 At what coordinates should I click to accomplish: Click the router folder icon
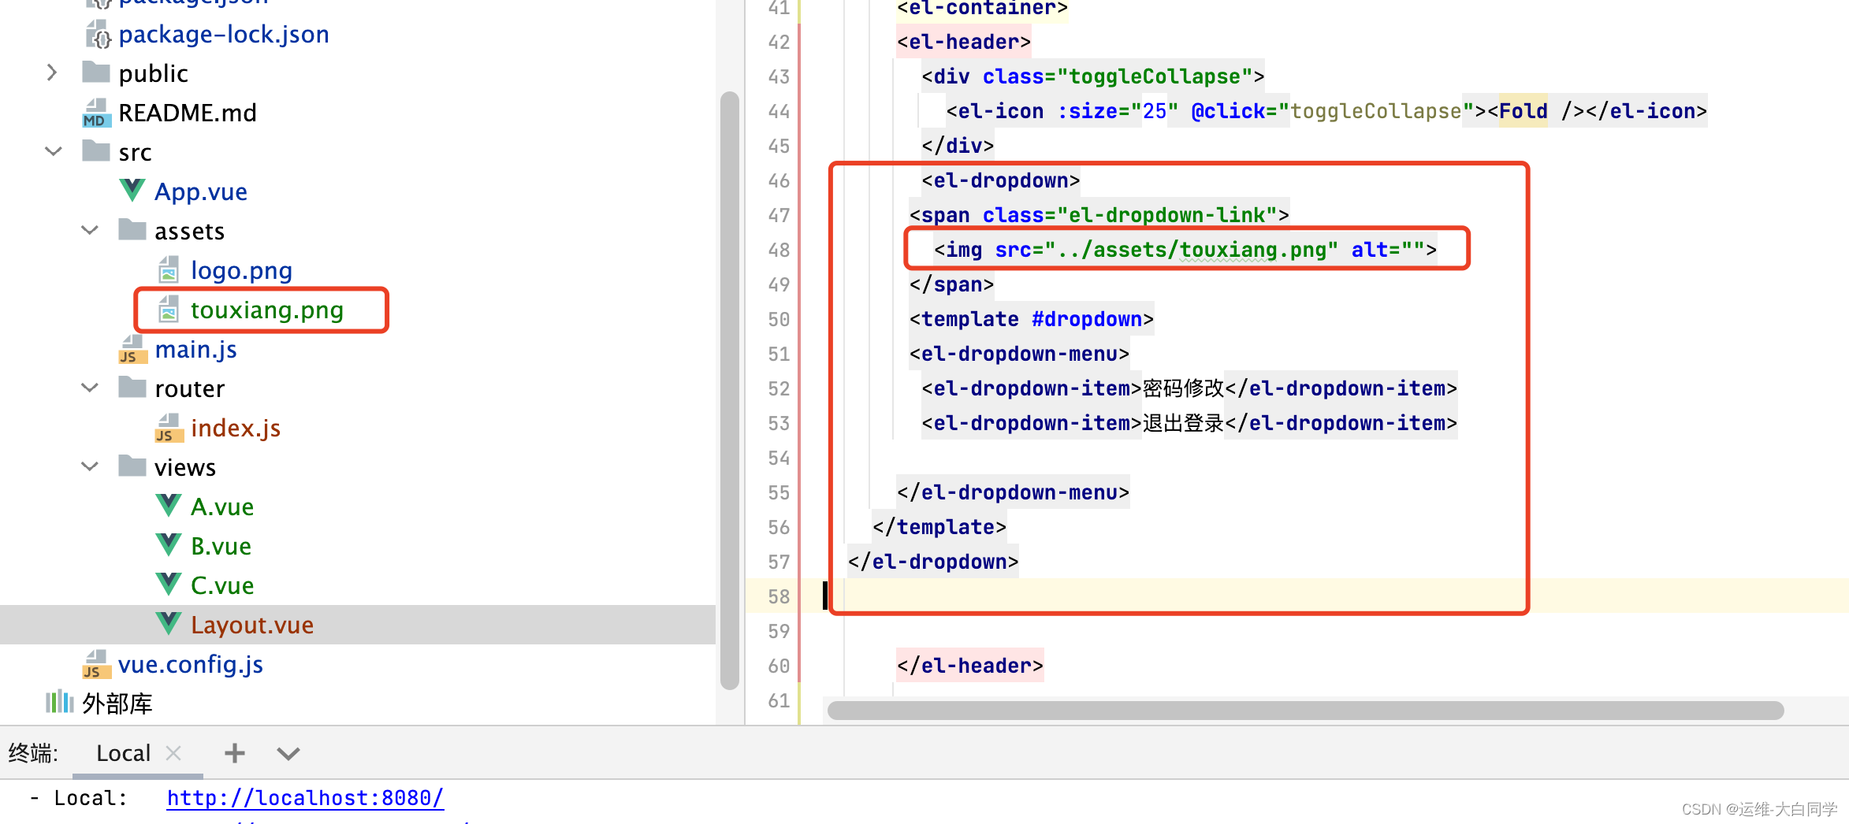click(x=132, y=387)
